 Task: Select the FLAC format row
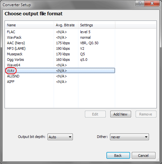point(60,32)
